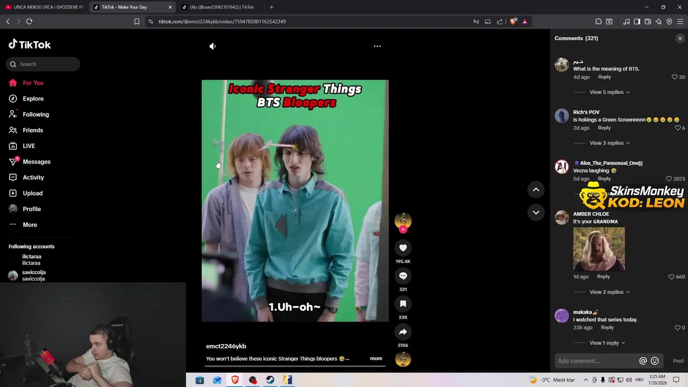Close the comments panel
Viewport: 688px width, 387px height.
pyautogui.click(x=680, y=38)
